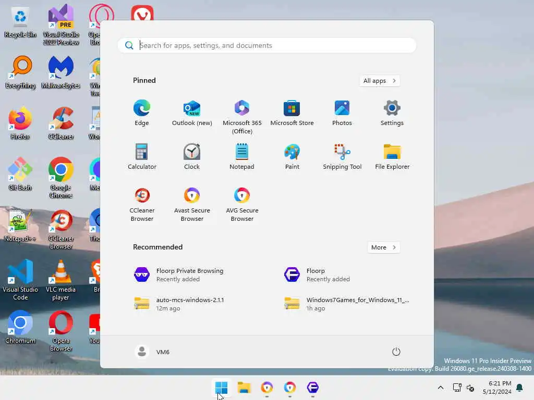The image size is (534, 400).
Task: Select Google Chrome desktop shortcut
Action: coord(61,178)
